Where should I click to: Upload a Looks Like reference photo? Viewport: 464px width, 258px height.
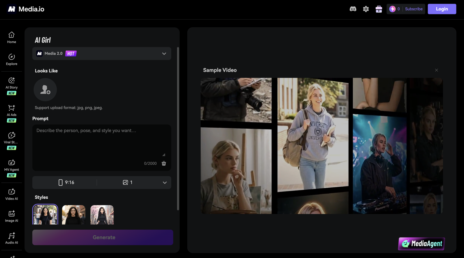point(45,89)
